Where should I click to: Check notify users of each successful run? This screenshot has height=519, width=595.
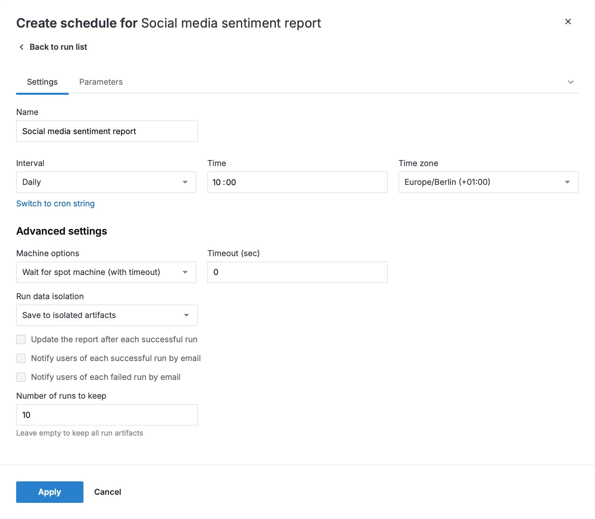tap(21, 358)
